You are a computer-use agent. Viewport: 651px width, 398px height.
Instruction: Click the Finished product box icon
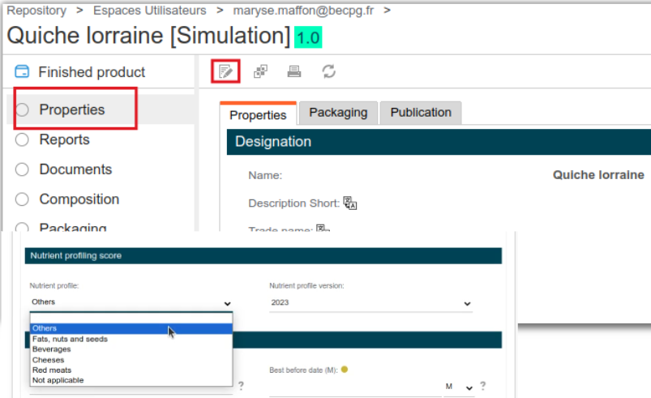(22, 71)
